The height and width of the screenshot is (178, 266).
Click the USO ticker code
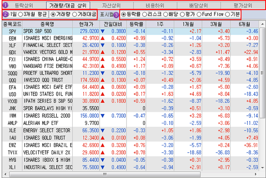click(x=12, y=94)
